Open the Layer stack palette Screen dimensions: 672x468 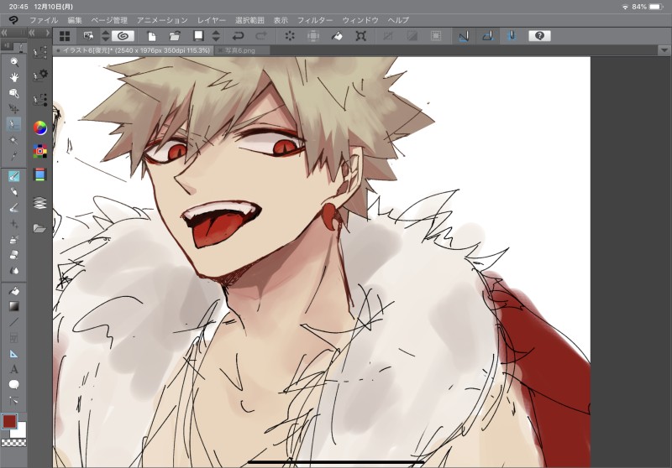39,202
